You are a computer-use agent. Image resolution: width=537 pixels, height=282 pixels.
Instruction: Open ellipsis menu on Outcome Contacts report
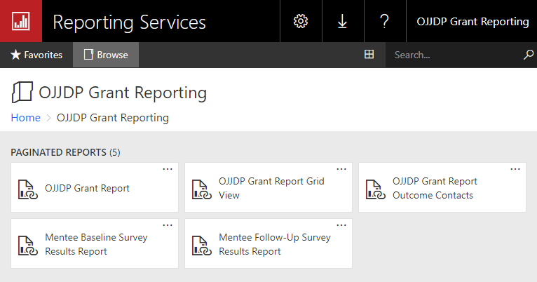pyautogui.click(x=515, y=169)
